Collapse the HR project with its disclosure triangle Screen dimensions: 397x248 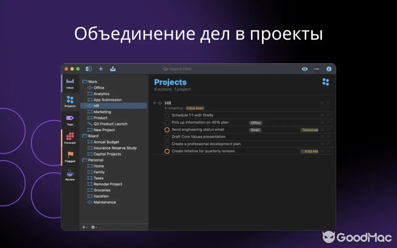[x=154, y=103]
